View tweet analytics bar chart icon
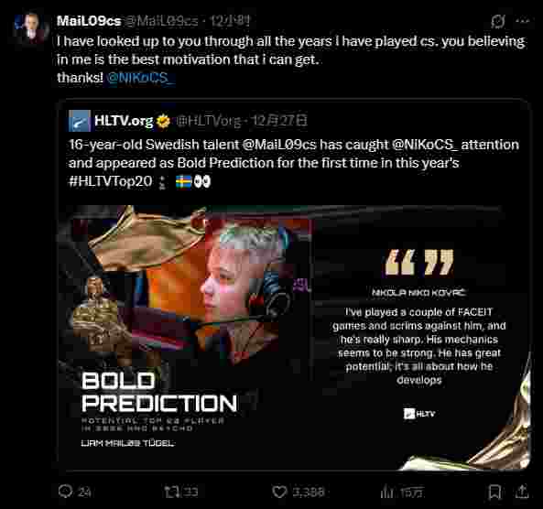This screenshot has height=509, width=543. (386, 492)
